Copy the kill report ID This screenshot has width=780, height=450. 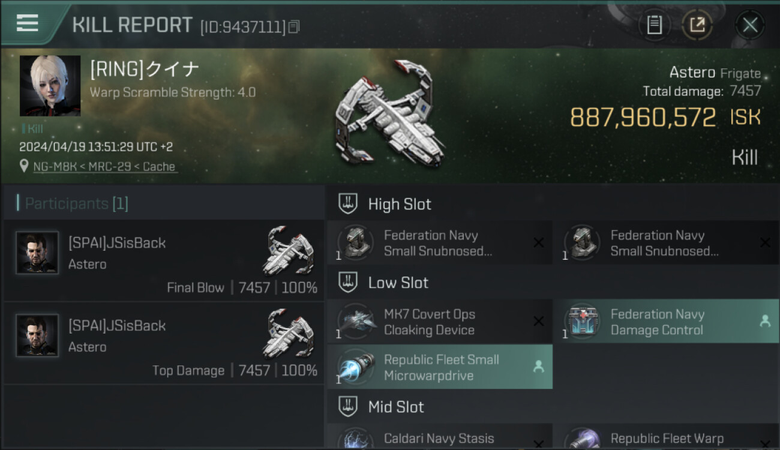pos(293,26)
